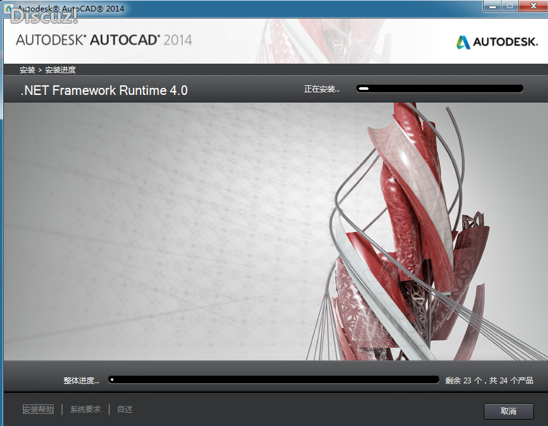
Task: Open the 安装帮助 link
Action: click(x=38, y=409)
